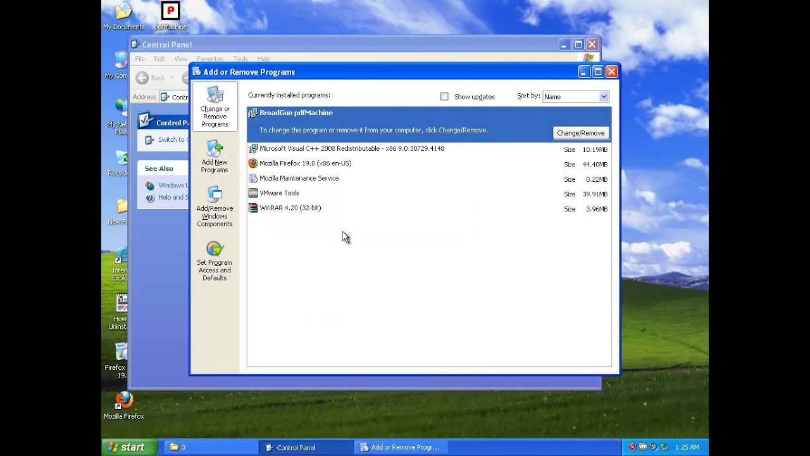Click the Add or Remove Programs title bar icon
The width and height of the screenshot is (810, 456).
[x=196, y=72]
